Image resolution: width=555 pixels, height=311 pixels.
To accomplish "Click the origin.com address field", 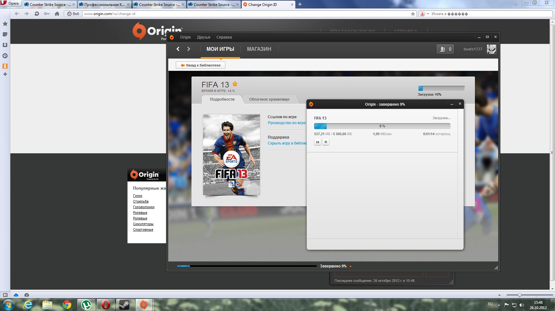I will pyautogui.click(x=246, y=14).
